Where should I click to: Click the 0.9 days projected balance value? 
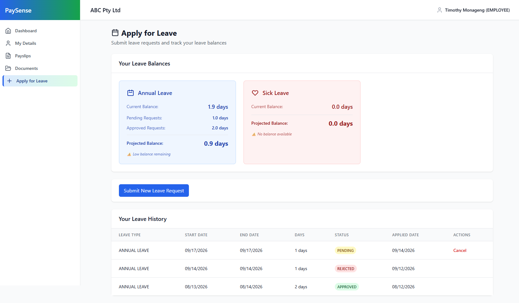tap(216, 144)
